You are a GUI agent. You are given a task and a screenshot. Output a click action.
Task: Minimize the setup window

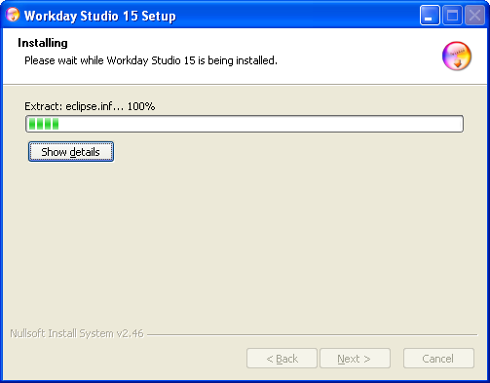pos(430,16)
